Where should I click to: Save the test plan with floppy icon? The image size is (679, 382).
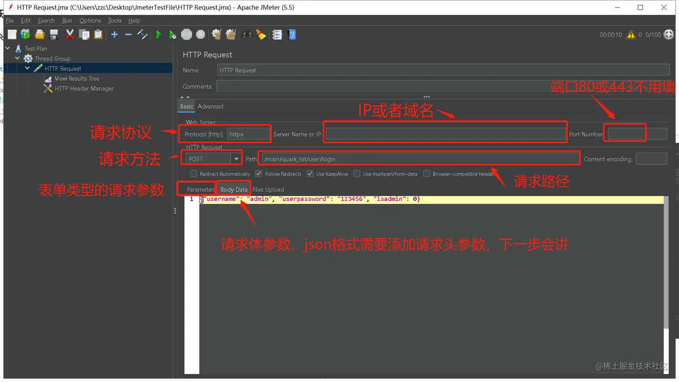54,35
